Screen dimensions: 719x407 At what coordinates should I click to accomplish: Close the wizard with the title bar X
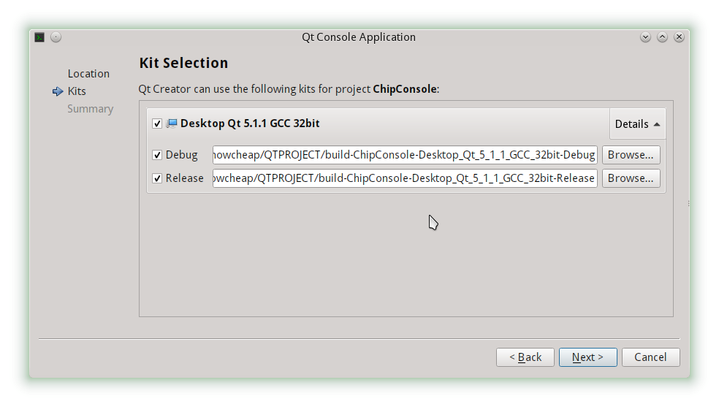pyautogui.click(x=679, y=37)
